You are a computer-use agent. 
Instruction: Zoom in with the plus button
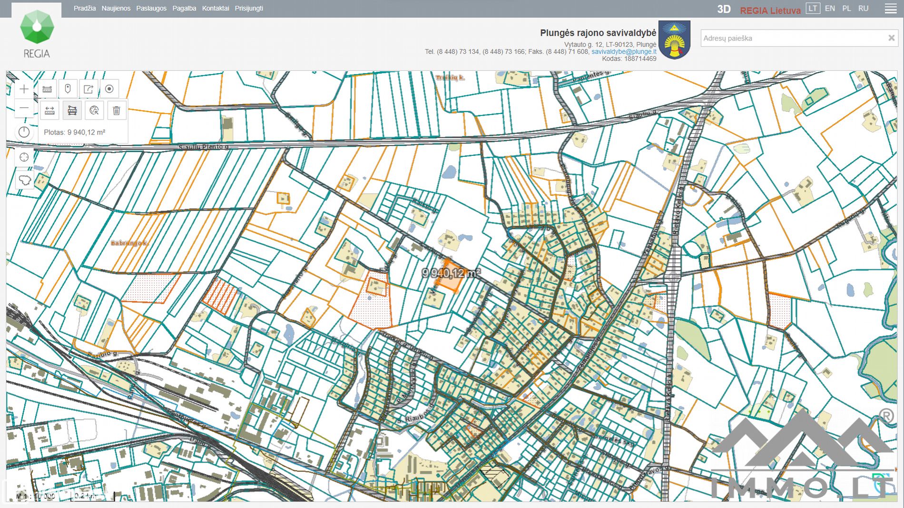(x=24, y=89)
